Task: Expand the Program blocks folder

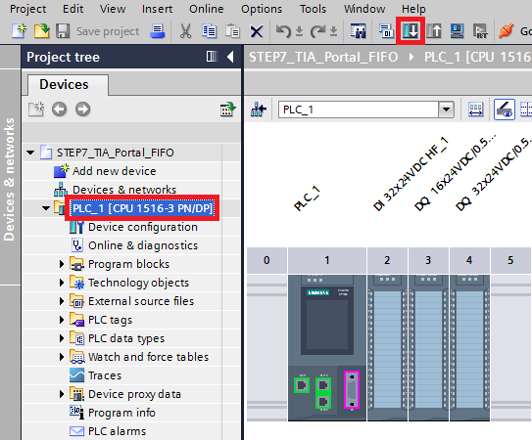Action: 62,264
